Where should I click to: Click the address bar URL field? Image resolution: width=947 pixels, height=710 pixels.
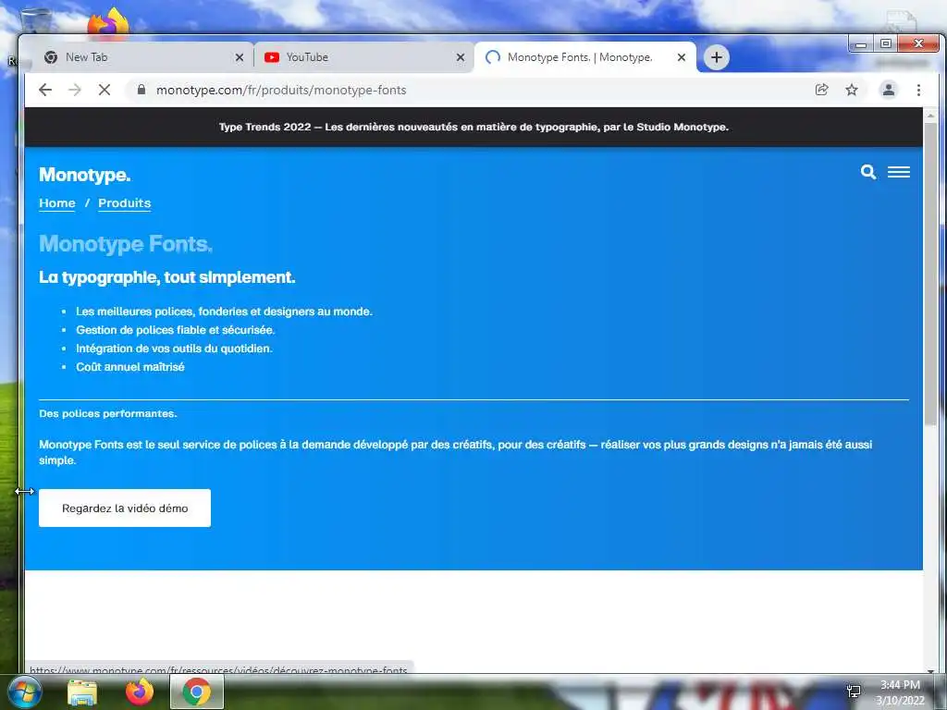tap(471, 90)
